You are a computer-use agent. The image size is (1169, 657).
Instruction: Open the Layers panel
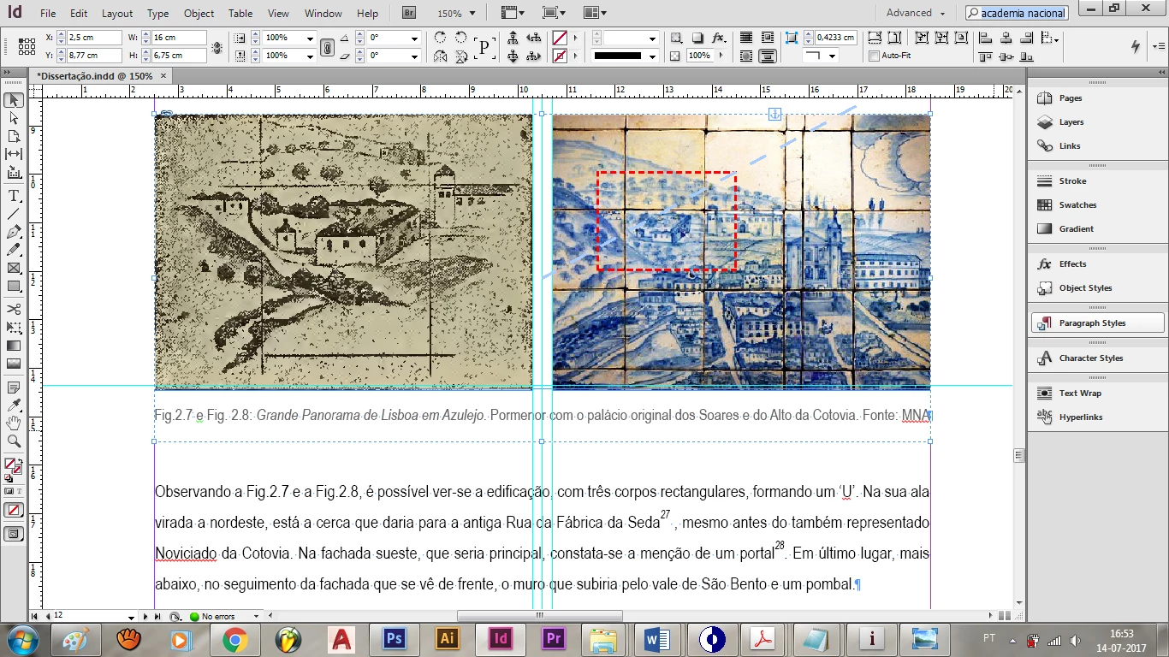(1097, 122)
